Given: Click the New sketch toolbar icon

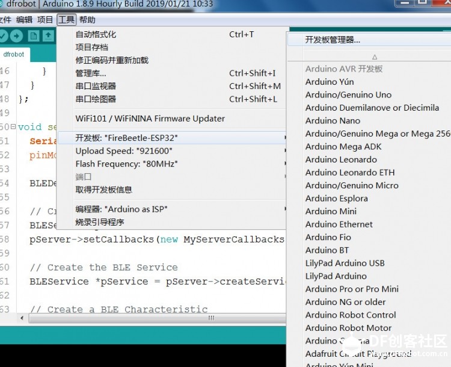Looking at the screenshot, I should click(x=34, y=36).
